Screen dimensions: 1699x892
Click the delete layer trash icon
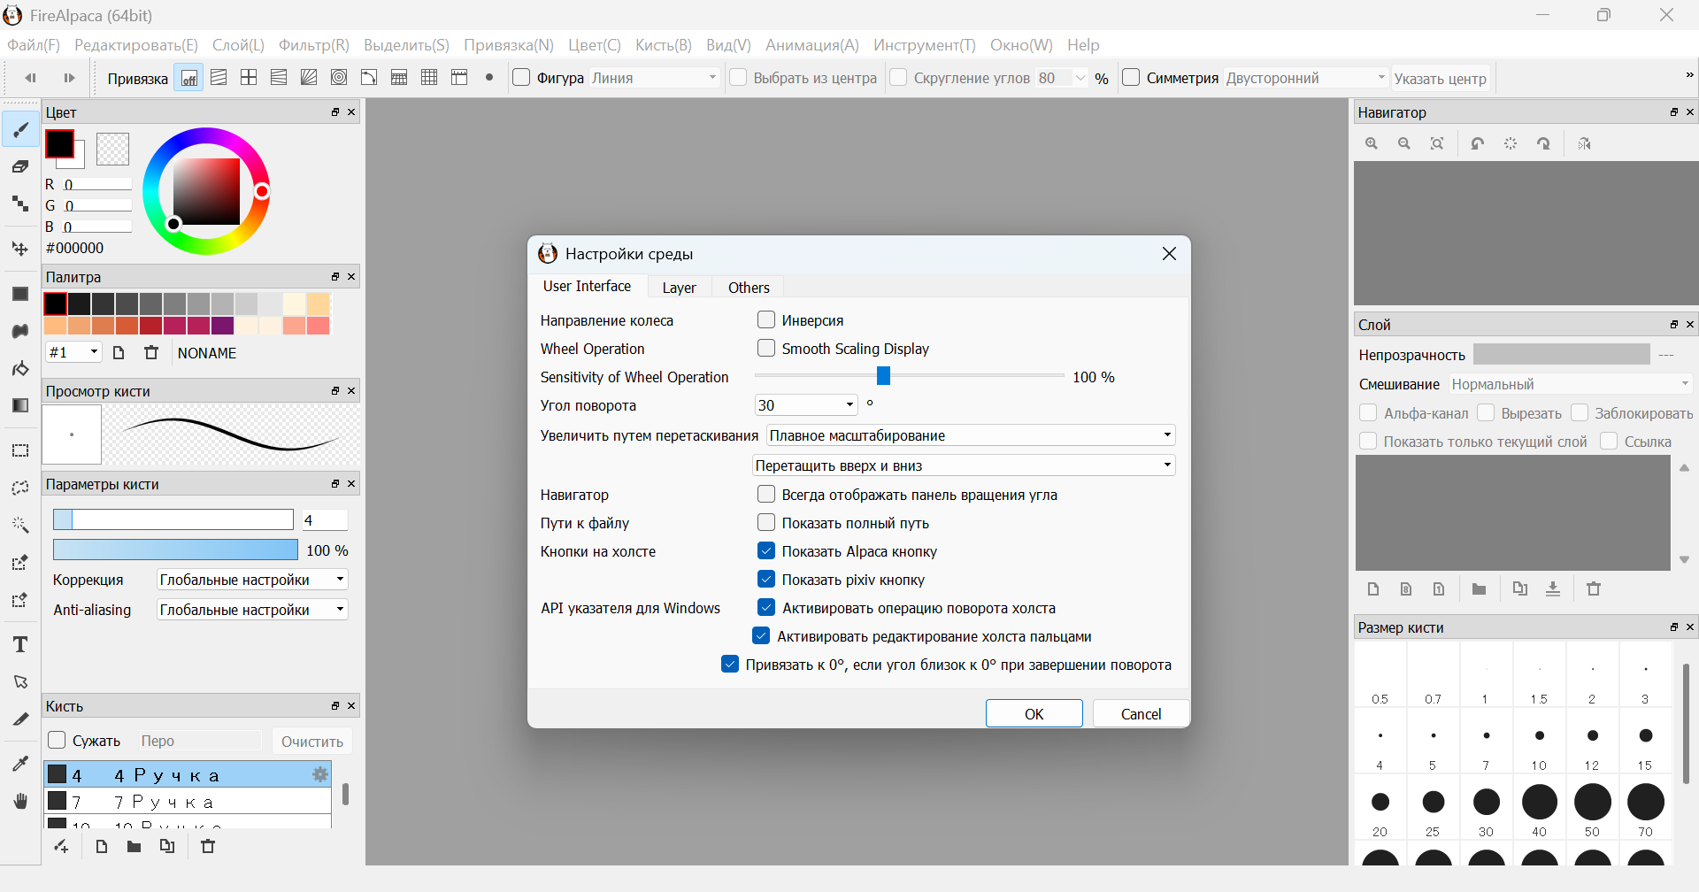[1594, 589]
